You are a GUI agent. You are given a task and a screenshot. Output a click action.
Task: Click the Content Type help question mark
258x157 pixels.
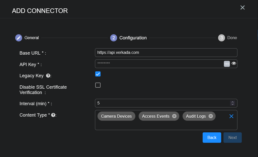coord(53,115)
